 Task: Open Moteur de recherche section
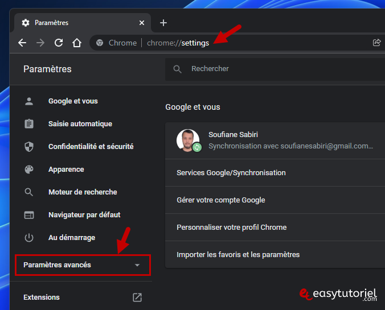(x=83, y=192)
